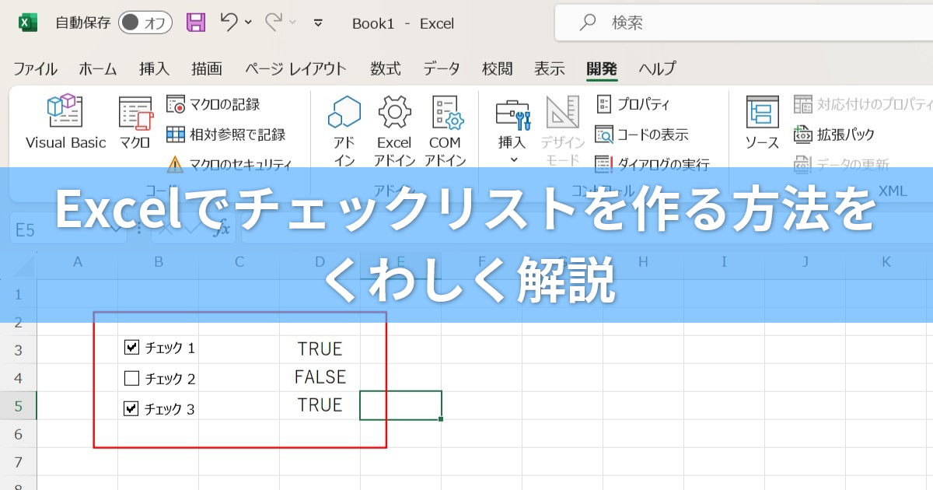Click the save floppy disk icon
The height and width of the screenshot is (490, 933).
point(196,23)
